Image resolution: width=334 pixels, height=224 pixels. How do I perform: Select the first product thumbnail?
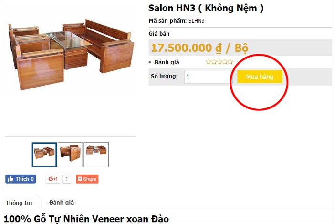[x=44, y=155]
